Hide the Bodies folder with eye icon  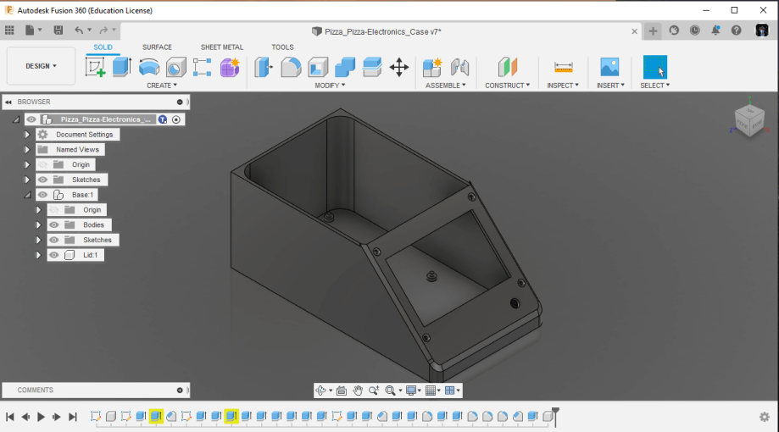tap(54, 225)
